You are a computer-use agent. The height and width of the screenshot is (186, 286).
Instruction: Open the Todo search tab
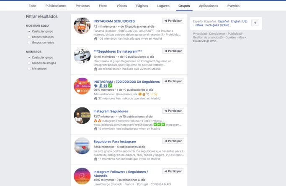coord(33,6)
